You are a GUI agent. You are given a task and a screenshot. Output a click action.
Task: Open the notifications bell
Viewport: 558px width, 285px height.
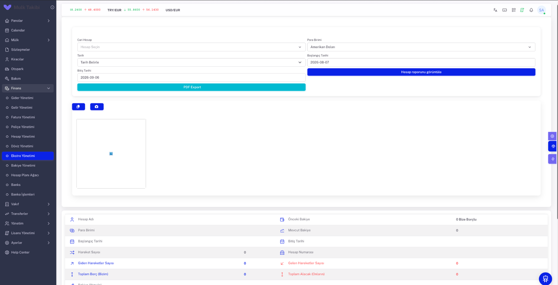531,10
